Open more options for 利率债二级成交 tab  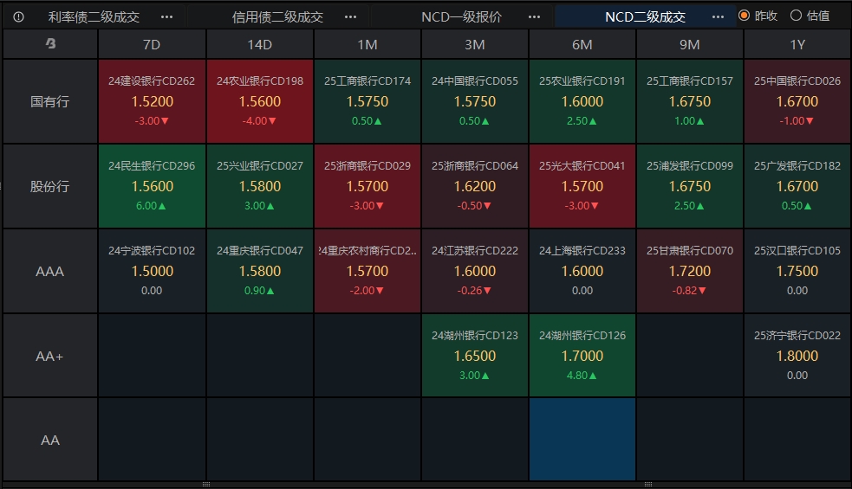[x=166, y=16]
